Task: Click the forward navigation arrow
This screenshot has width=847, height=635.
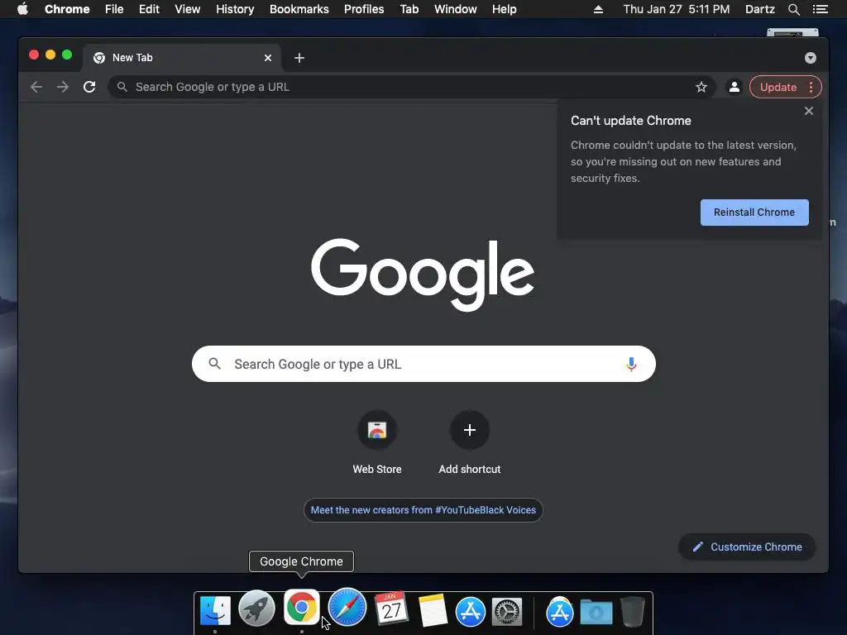Action: pyautogui.click(x=63, y=87)
